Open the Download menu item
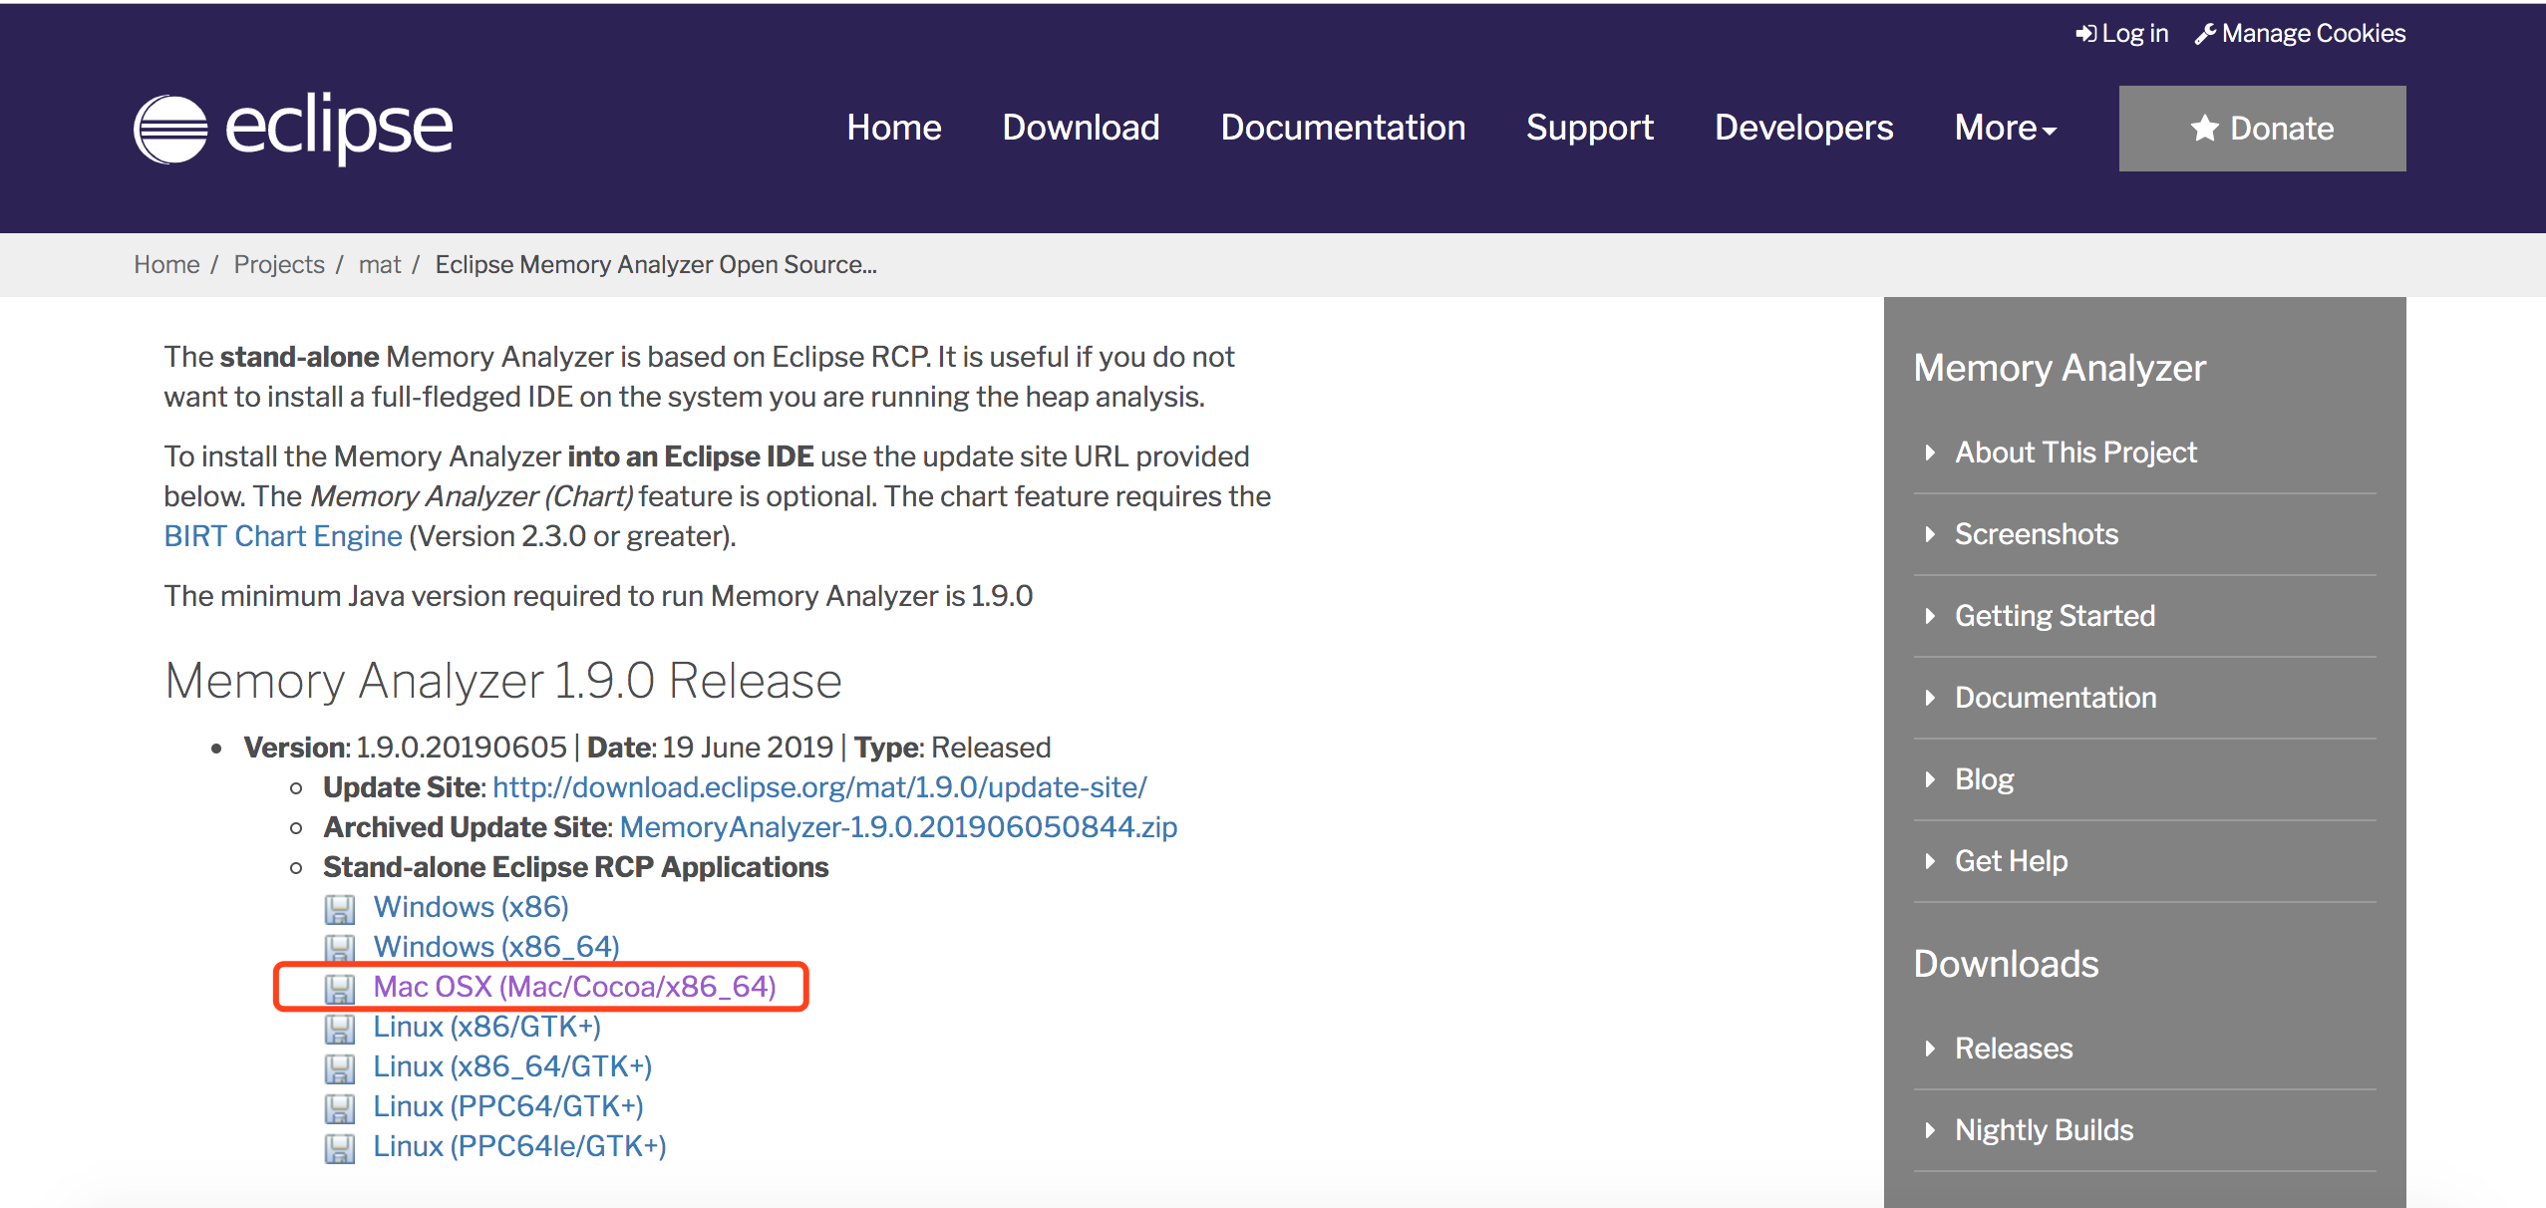The height and width of the screenshot is (1208, 2546). tap(1081, 128)
